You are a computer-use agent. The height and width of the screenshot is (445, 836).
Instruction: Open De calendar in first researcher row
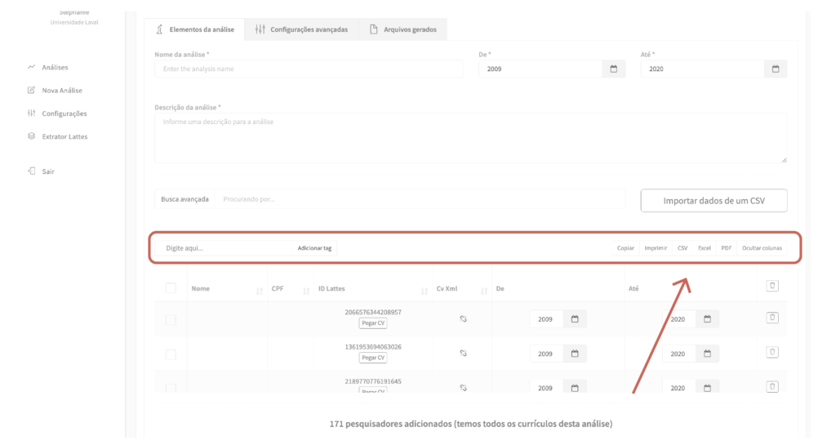pos(574,319)
